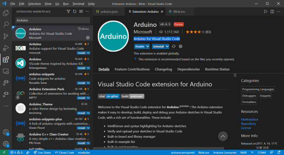Screen dimensions: 284x155
Task: Expand Disable button dropdown arrow
Action: point(148,46)
